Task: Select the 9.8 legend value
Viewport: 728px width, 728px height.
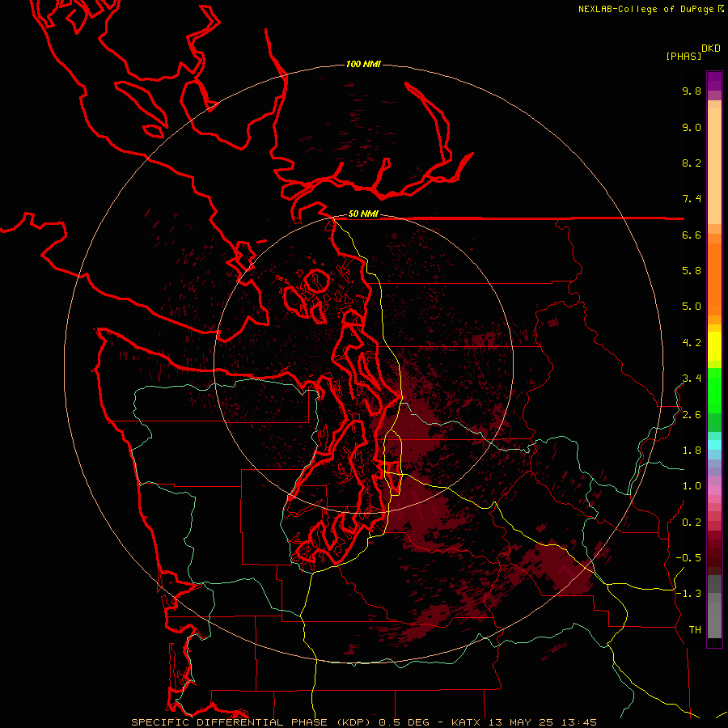Action: pos(692,91)
